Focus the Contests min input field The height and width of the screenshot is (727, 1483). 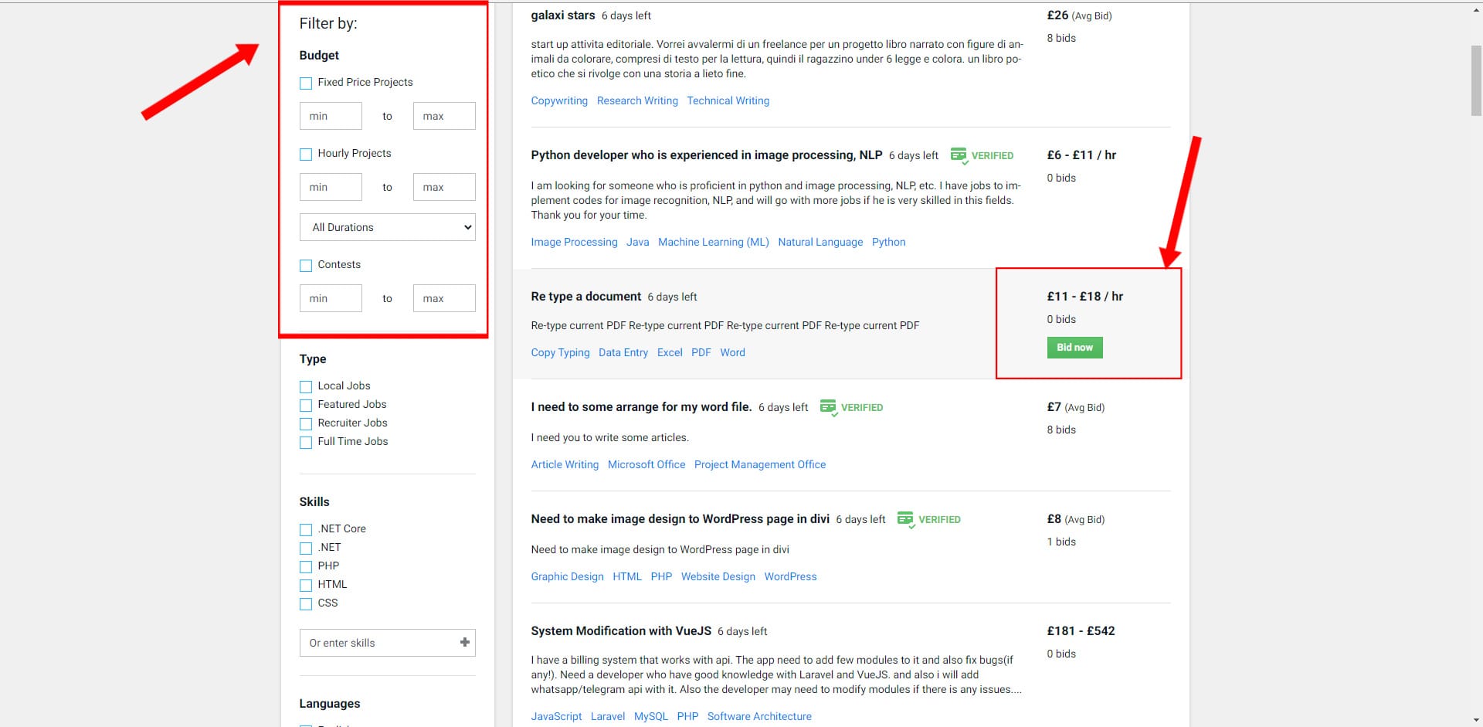[x=331, y=298]
